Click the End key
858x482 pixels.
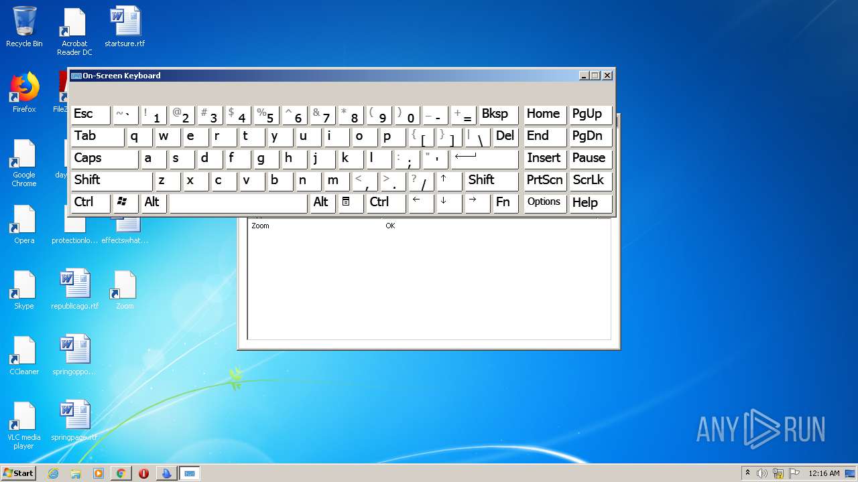(x=546, y=137)
